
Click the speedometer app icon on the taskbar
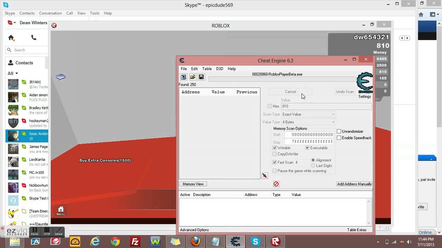coord(75,242)
